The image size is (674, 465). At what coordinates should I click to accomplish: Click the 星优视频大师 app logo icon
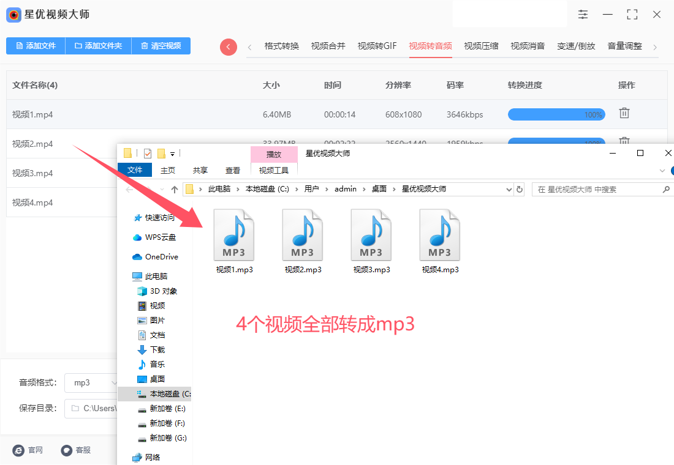pos(13,15)
